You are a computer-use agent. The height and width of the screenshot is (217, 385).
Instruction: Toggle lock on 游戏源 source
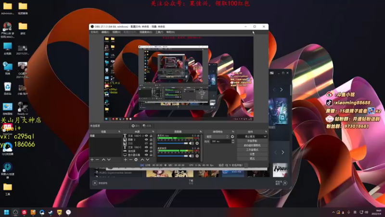click(x=151, y=151)
